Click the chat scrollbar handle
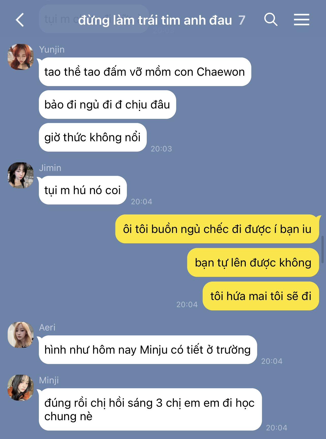The width and height of the screenshot is (326, 439). point(322,249)
